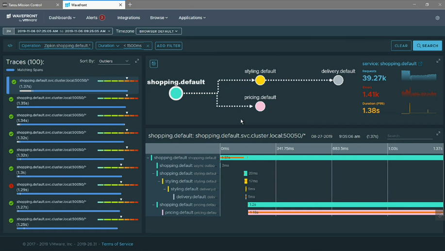The width and height of the screenshot is (445, 251).
Task: Click the Errors sparkline chart
Action: pos(419,92)
